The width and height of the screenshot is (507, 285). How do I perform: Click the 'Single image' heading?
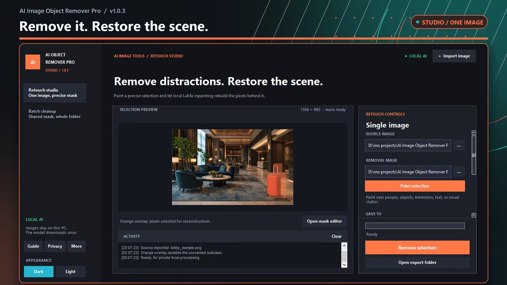coord(387,125)
